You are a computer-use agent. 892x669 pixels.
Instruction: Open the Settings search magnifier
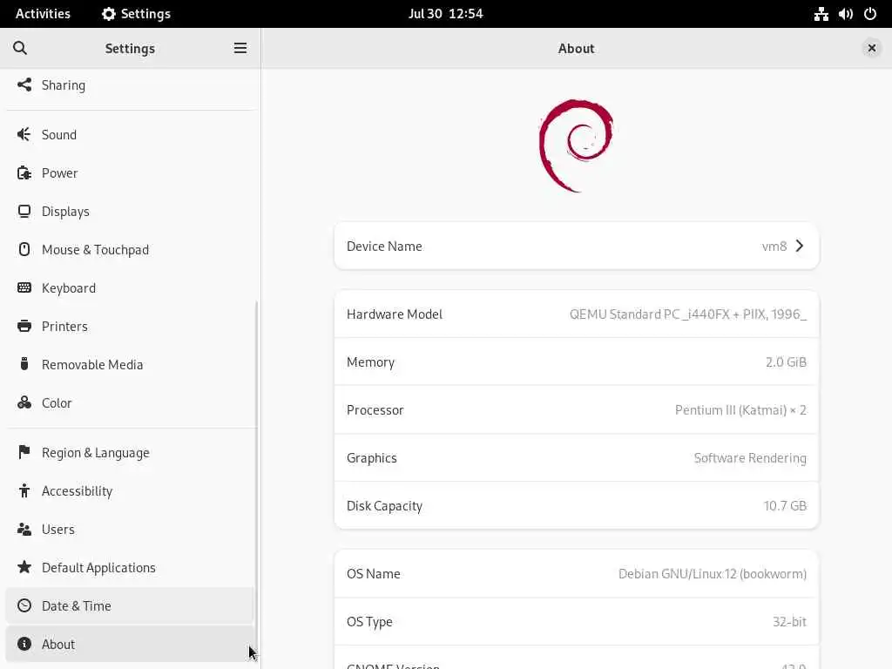(20, 49)
